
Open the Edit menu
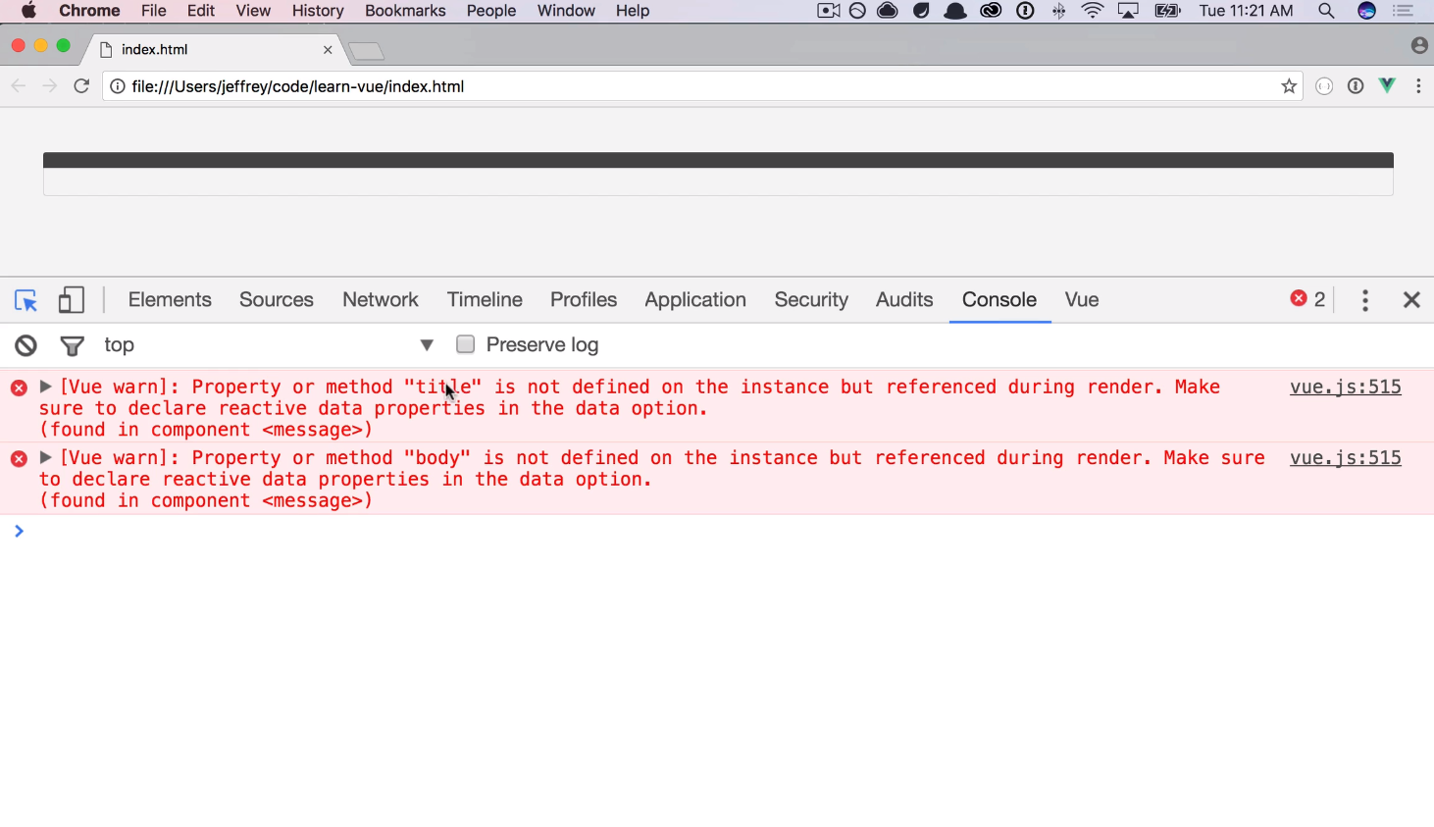[201, 11]
